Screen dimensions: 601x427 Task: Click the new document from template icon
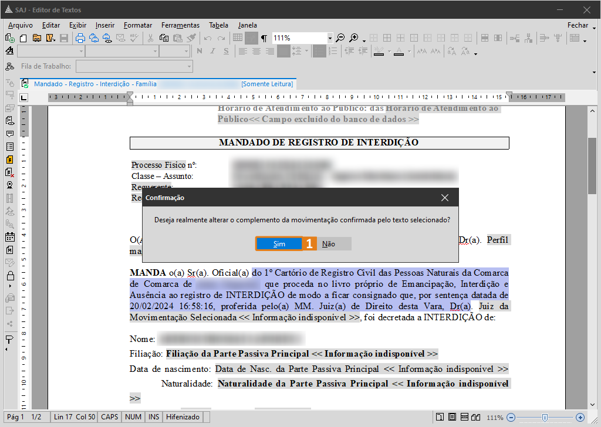[x=9, y=38]
